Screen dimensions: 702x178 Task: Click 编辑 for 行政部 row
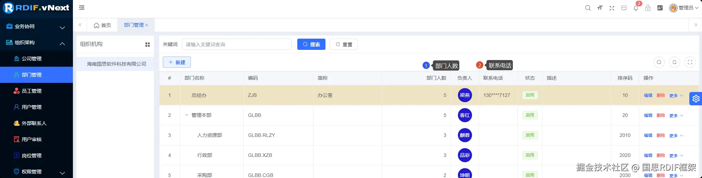pyautogui.click(x=648, y=155)
